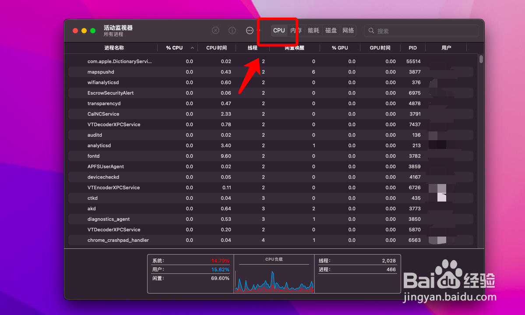Select the EscrowSecurityAlert process
The height and width of the screenshot is (315, 525).
click(271, 93)
